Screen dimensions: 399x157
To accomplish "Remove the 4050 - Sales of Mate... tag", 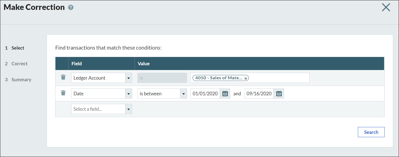I will (246, 78).
